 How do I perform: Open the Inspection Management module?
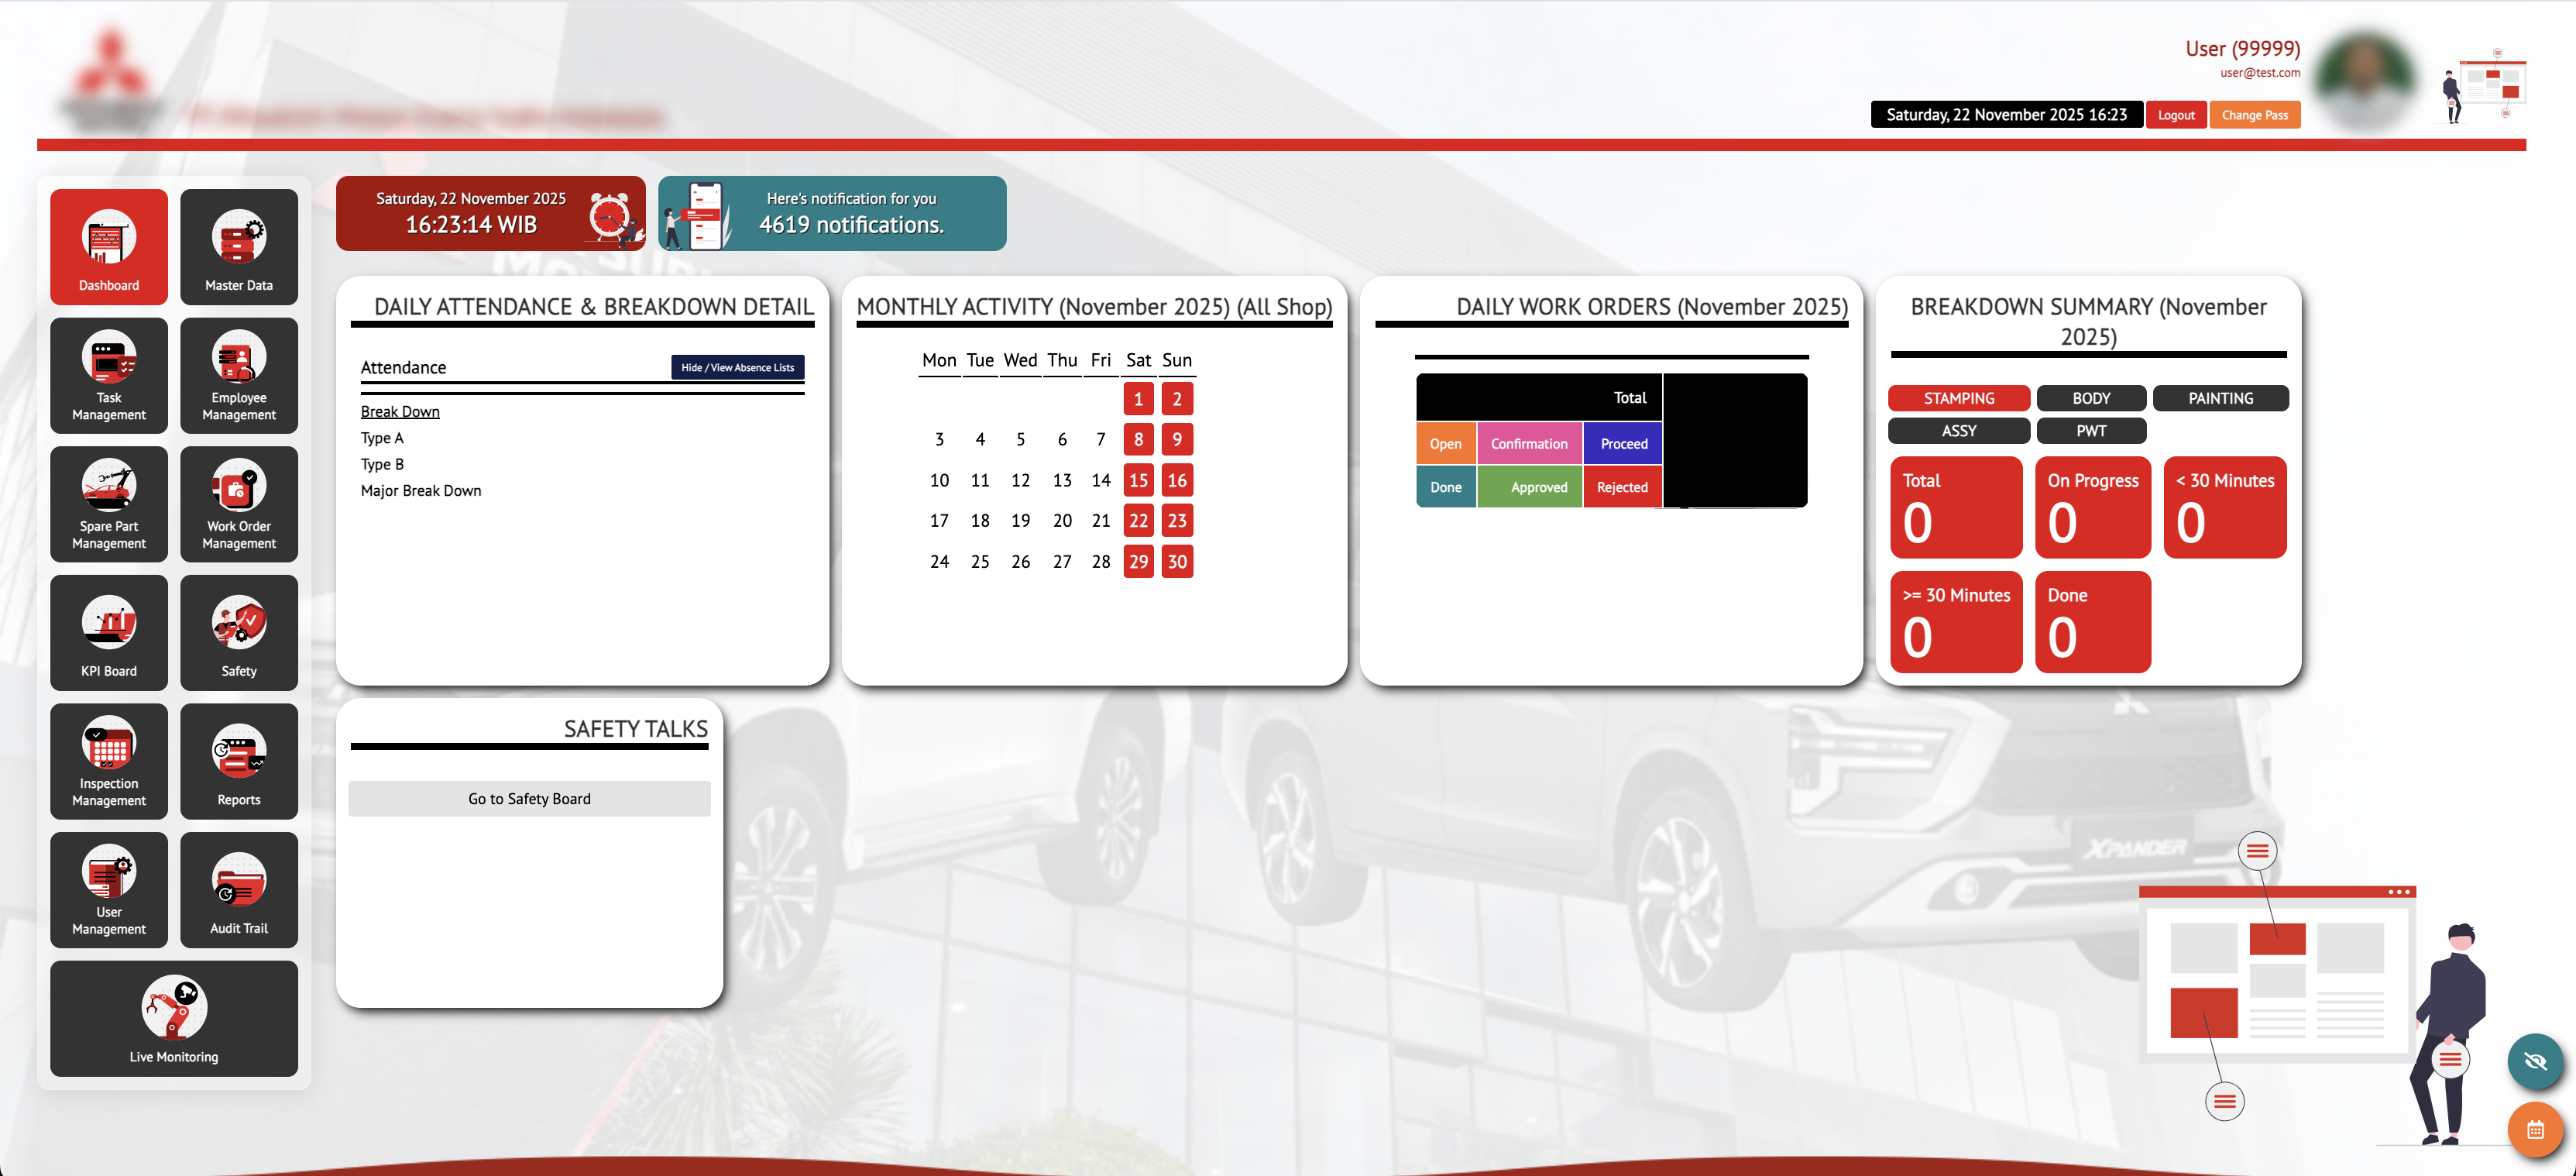tap(108, 761)
